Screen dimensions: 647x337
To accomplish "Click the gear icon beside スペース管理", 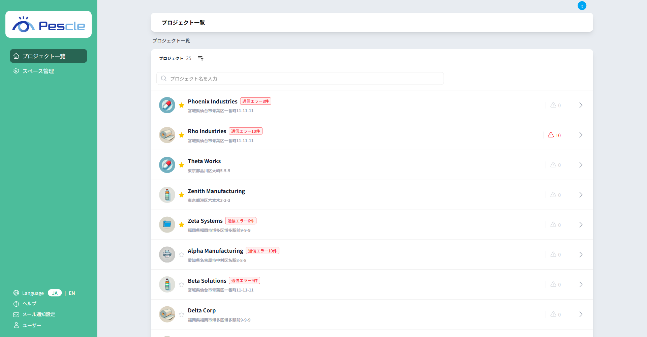I will click(16, 71).
